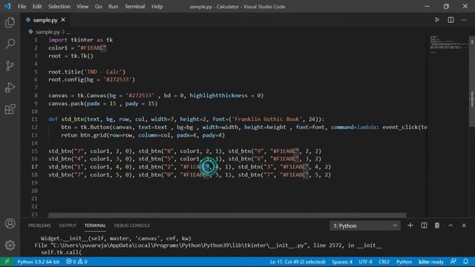The height and width of the screenshot is (267, 475).
Task: Change language mode via Python
Action: [404, 262]
